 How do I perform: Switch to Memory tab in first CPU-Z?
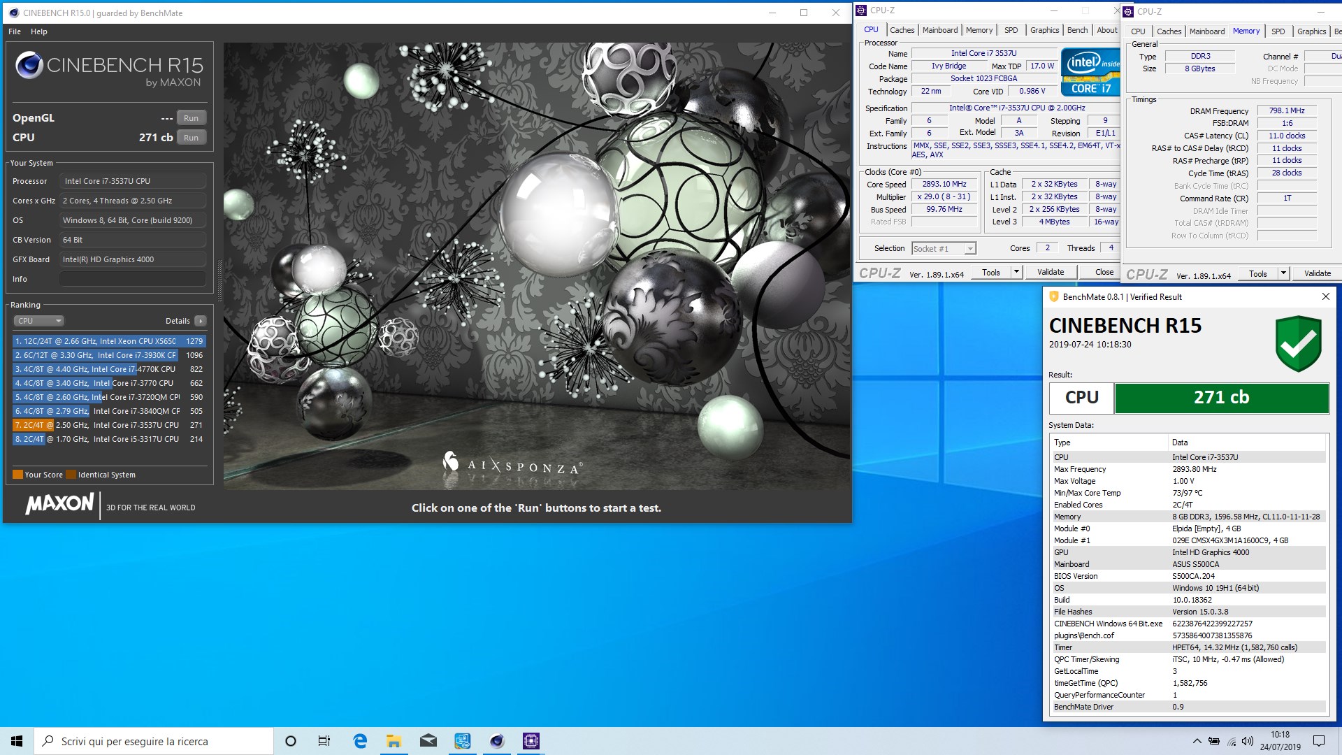(x=979, y=30)
